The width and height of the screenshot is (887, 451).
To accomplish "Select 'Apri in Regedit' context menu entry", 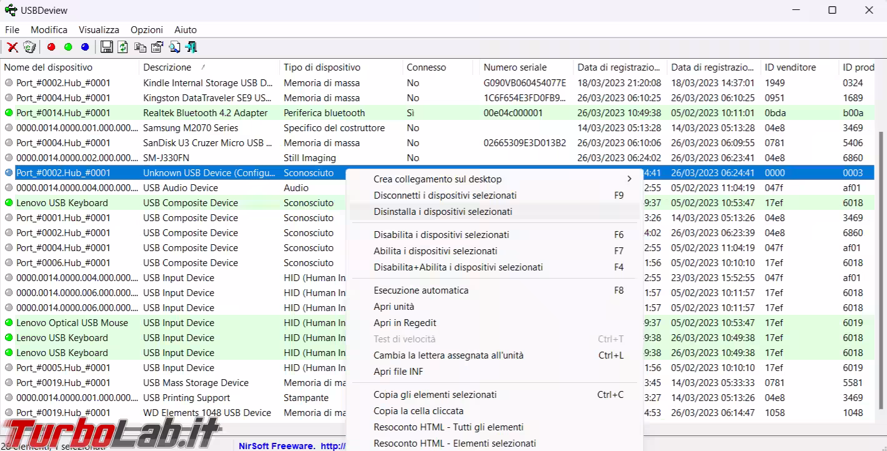I will tap(405, 323).
